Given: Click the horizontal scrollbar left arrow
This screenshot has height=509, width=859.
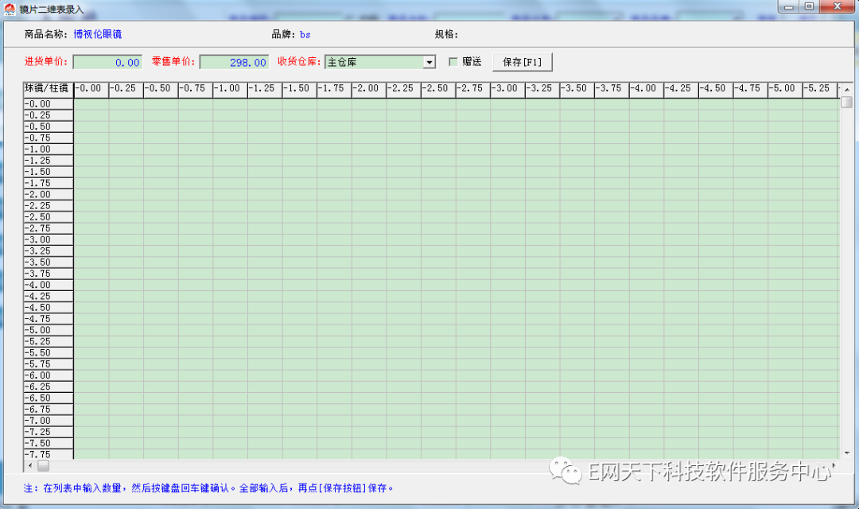Looking at the screenshot, I should tap(31, 465).
